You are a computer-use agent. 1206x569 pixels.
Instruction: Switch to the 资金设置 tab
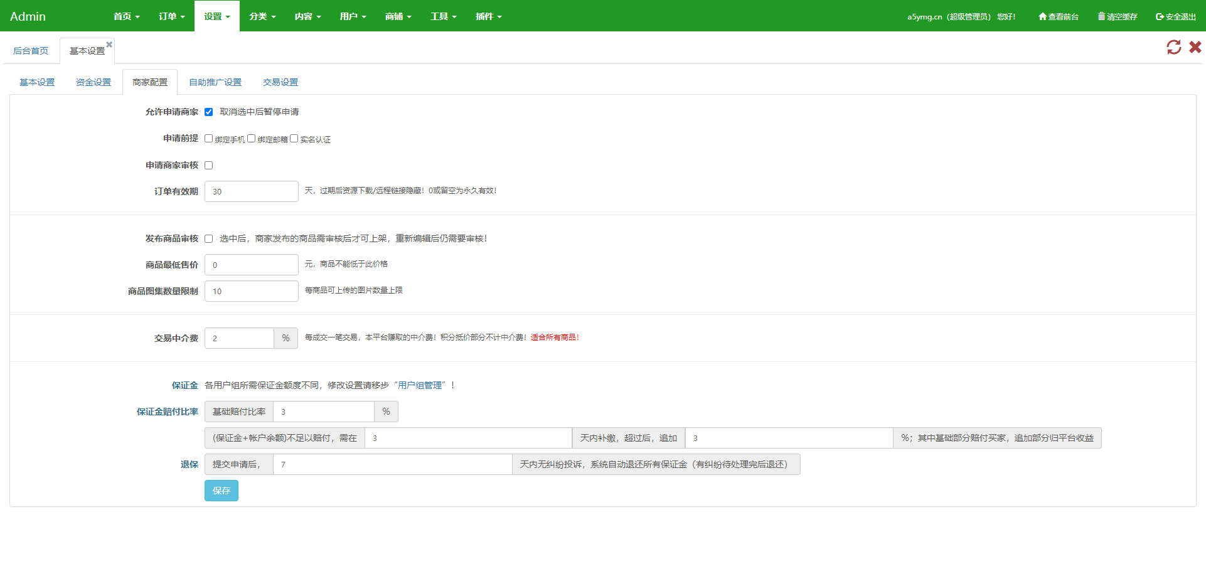click(93, 82)
